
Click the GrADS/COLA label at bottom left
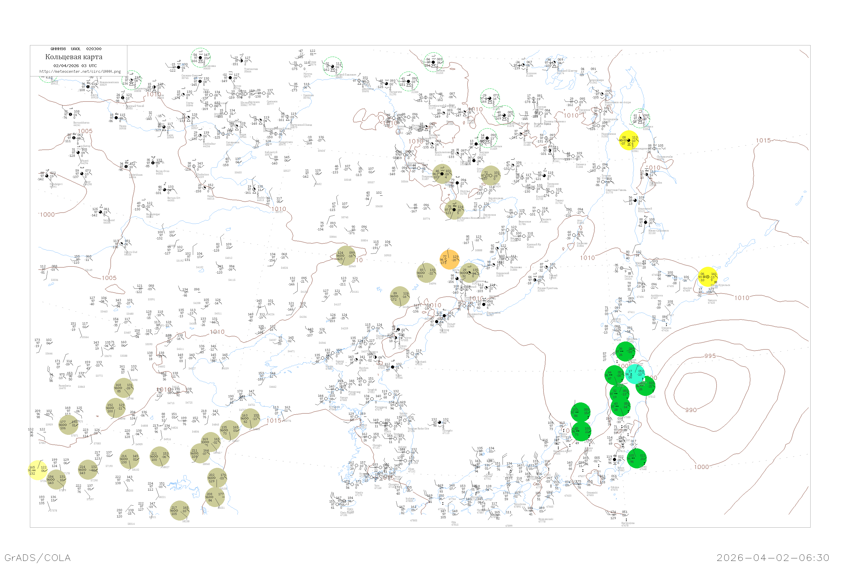(38, 558)
